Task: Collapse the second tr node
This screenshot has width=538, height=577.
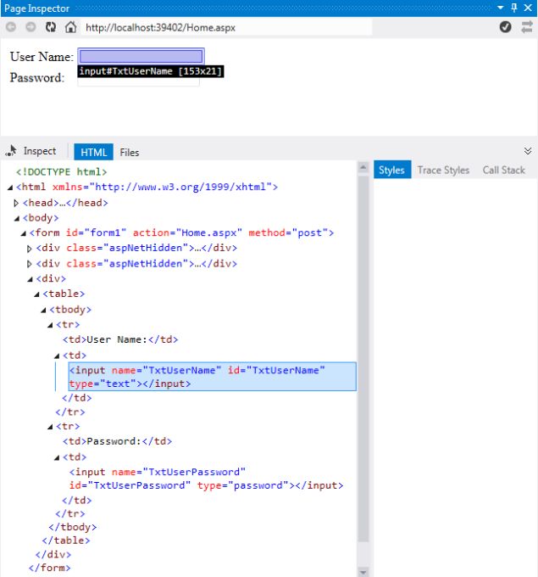Action: pyautogui.click(x=50, y=427)
